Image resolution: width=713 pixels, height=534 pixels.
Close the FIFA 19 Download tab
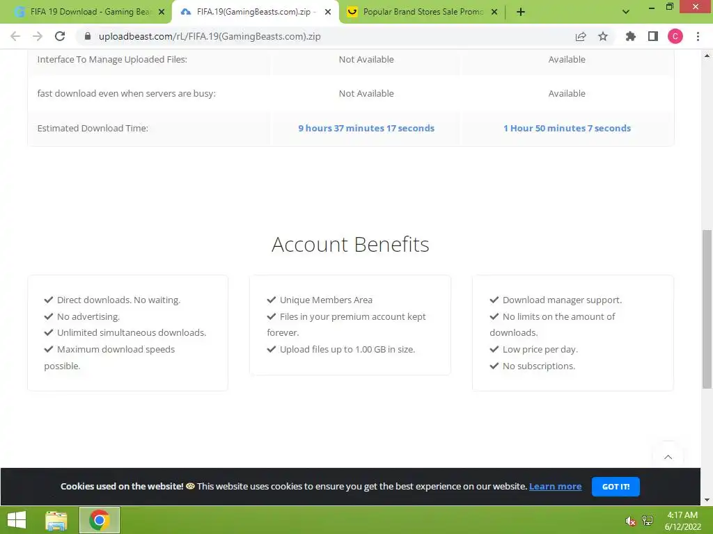[x=162, y=12]
